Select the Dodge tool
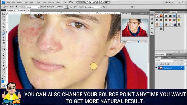This screenshot has width=187, height=105. [4, 56]
